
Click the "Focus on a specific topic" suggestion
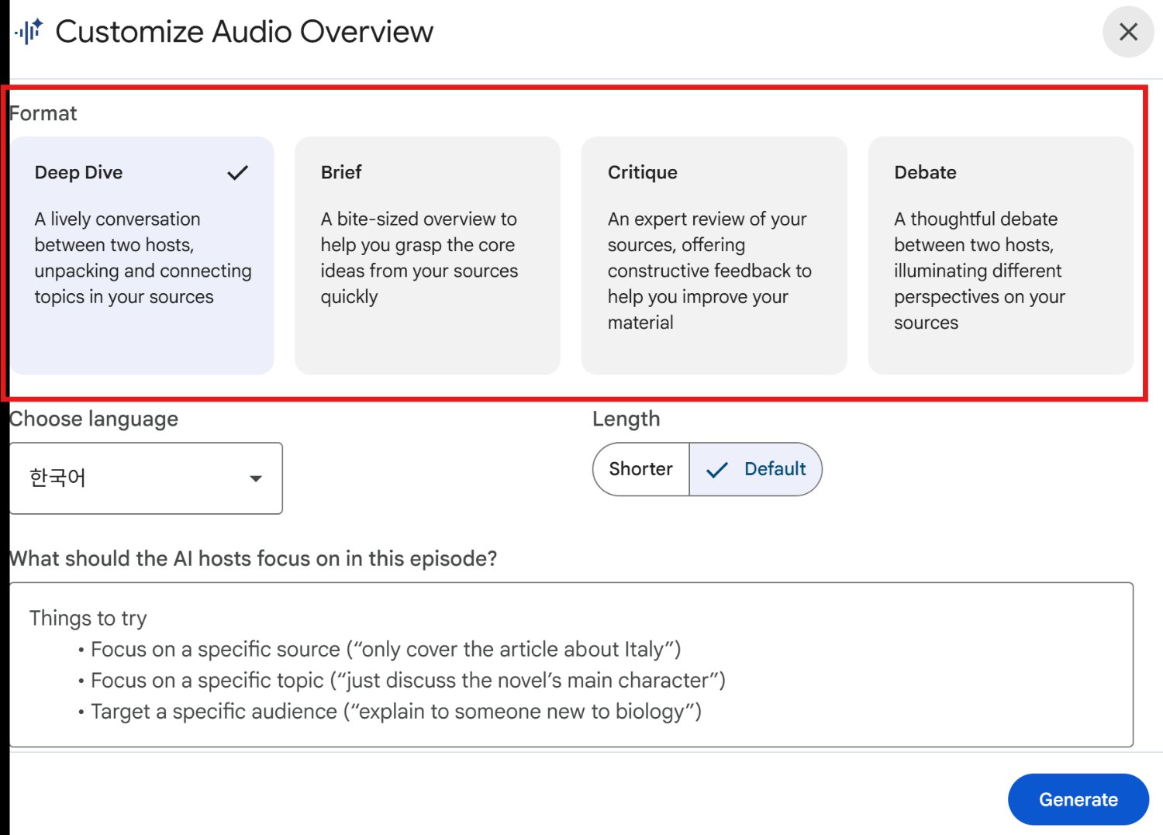pyautogui.click(x=408, y=680)
